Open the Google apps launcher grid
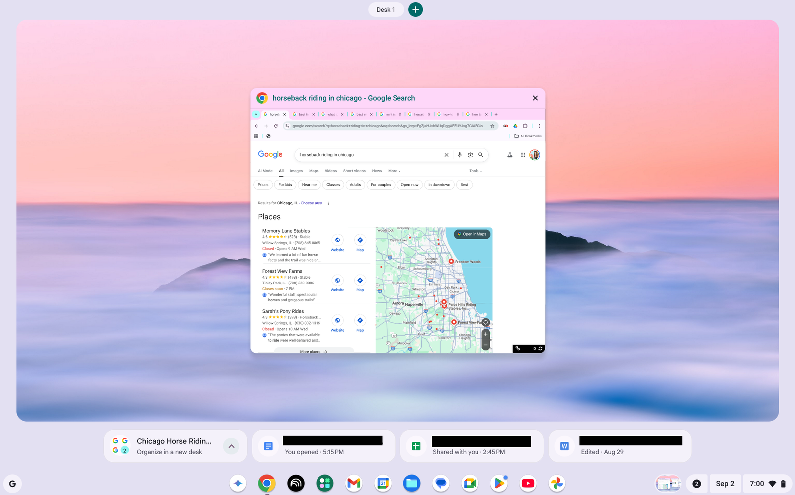Screen dimensions: 795x495 coord(523,154)
